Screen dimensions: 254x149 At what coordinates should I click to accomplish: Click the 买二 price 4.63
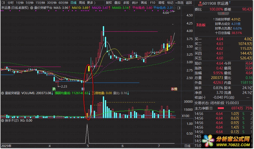(220, 44)
